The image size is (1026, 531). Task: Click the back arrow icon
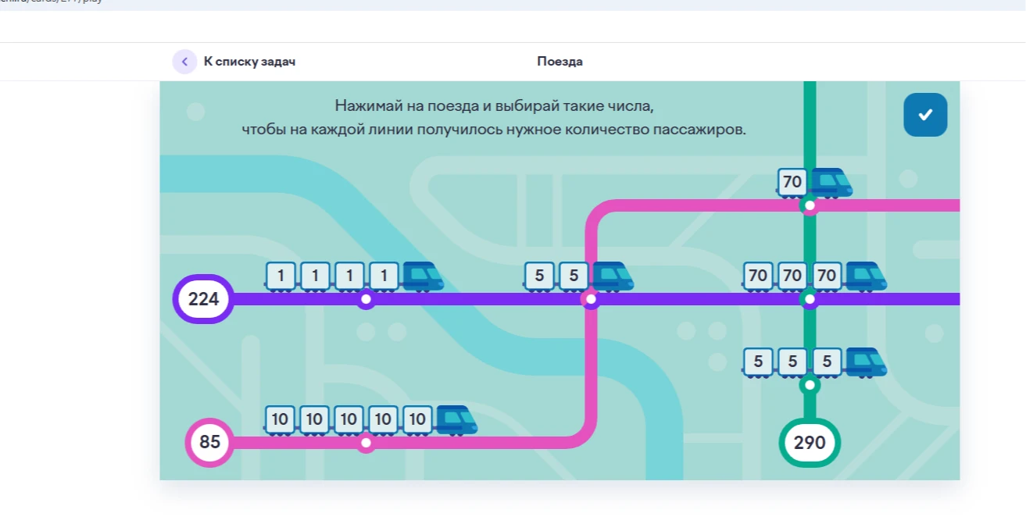(184, 62)
